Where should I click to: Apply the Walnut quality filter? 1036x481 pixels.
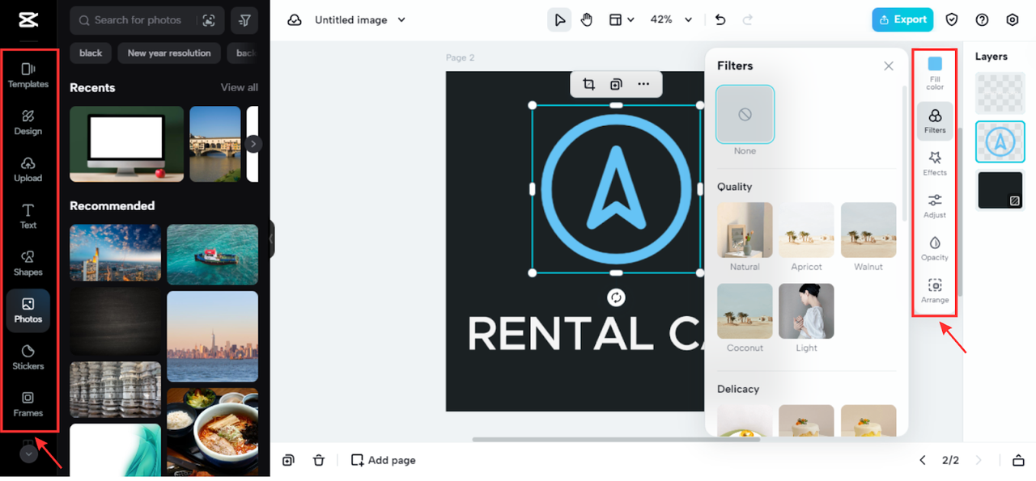[868, 230]
